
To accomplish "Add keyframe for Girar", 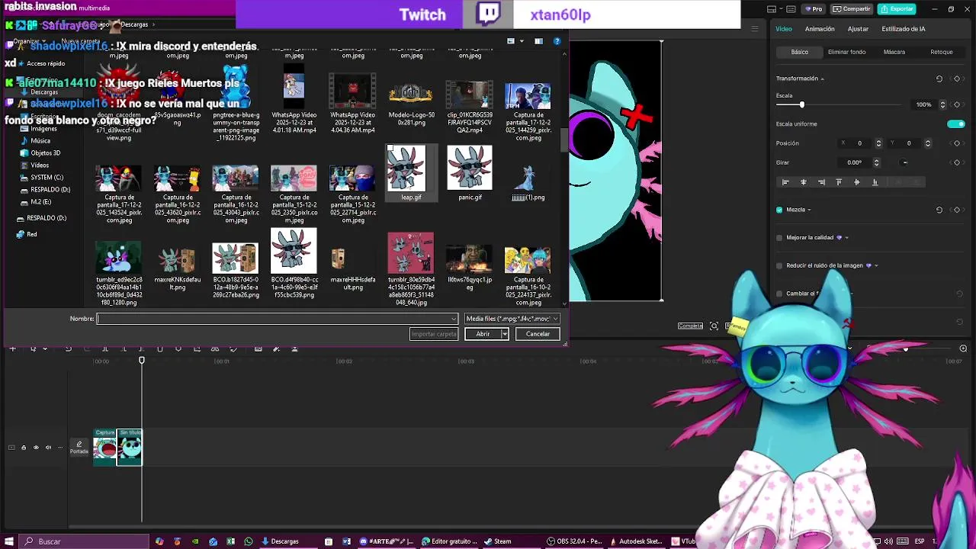I will tap(957, 162).
